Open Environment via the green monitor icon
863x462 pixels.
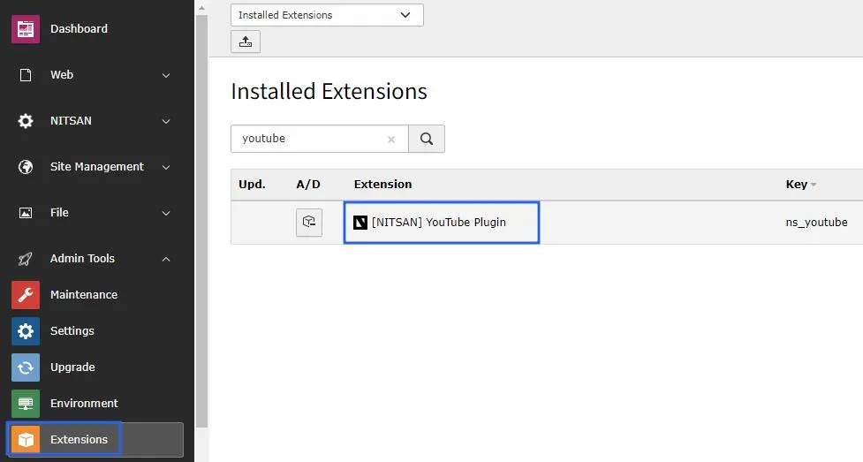tap(26, 404)
